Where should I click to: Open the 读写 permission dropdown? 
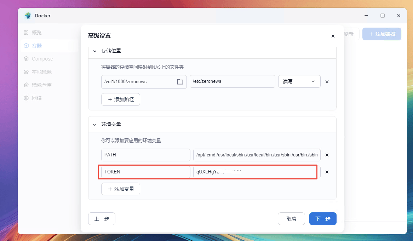[x=299, y=81]
